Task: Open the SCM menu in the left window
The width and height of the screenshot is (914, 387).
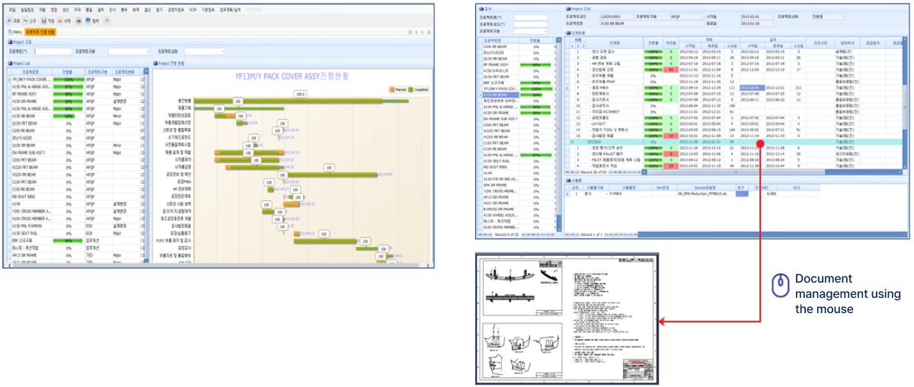Action: (193, 9)
